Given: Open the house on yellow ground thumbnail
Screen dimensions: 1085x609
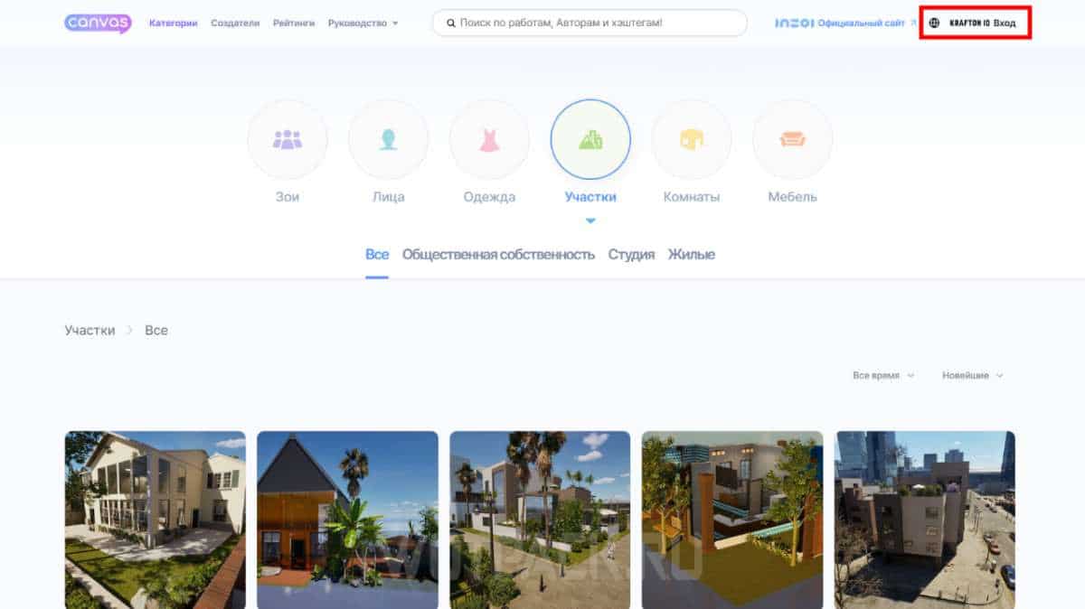Looking at the screenshot, I should tap(732, 520).
